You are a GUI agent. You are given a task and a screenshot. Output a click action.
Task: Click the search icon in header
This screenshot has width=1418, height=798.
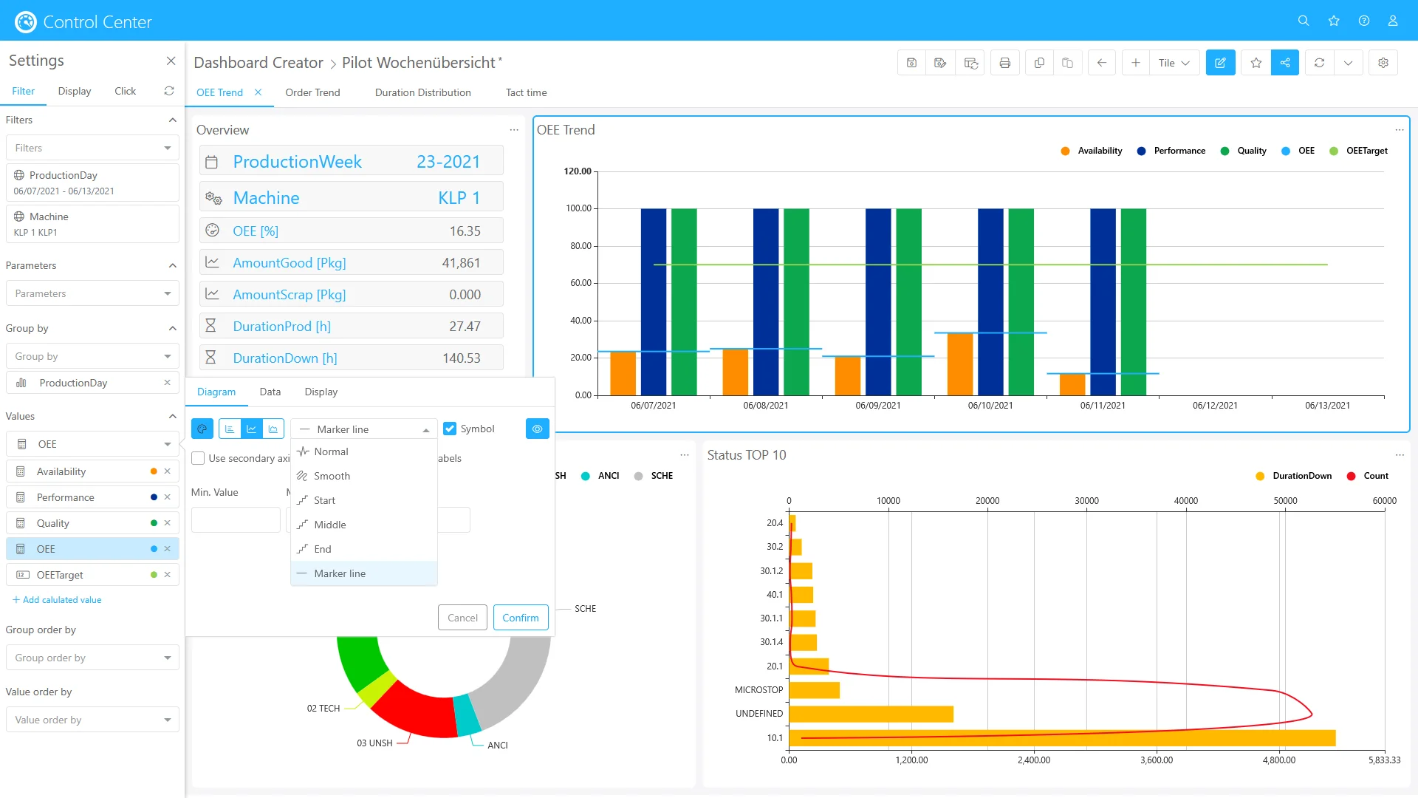point(1304,21)
